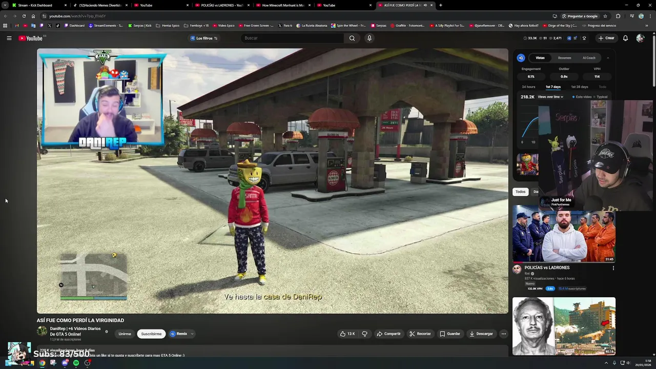The height and width of the screenshot is (369, 656).
Task: Go to the browser home button
Action: (x=33, y=16)
